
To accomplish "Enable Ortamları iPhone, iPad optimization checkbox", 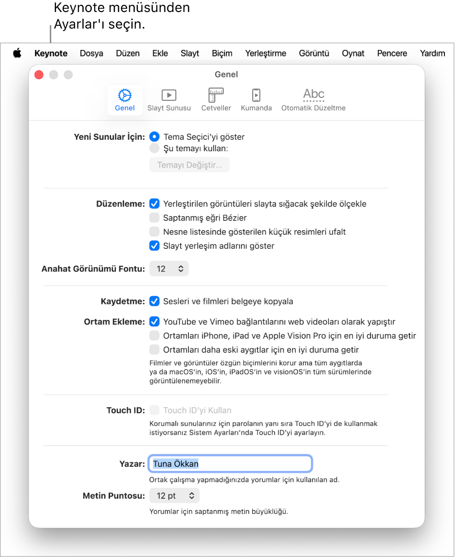I will 154,336.
